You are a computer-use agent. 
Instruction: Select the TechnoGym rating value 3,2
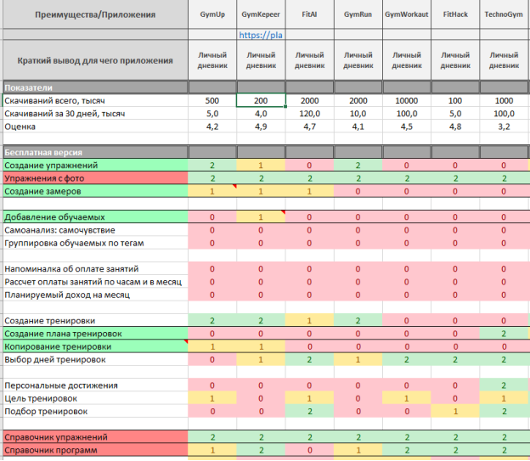click(504, 126)
